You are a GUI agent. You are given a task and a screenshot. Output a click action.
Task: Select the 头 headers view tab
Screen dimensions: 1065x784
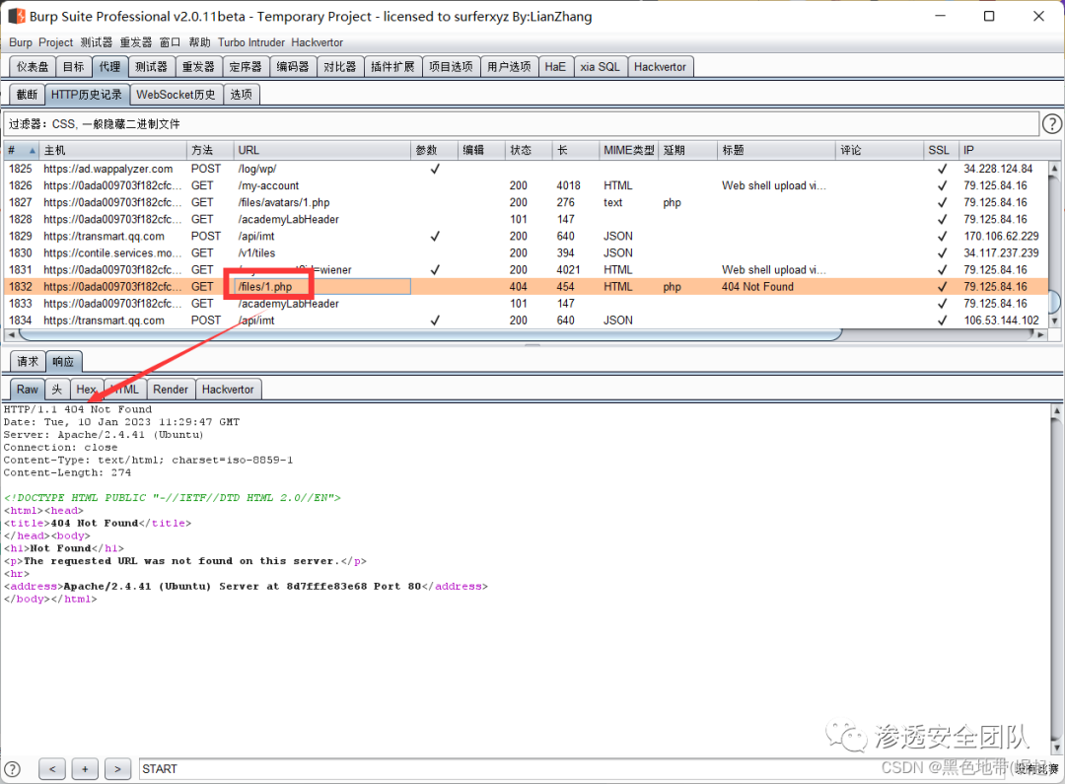[57, 390]
